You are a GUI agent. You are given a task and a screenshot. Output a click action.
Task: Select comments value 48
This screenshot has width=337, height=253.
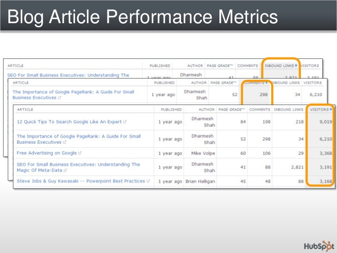(268, 181)
